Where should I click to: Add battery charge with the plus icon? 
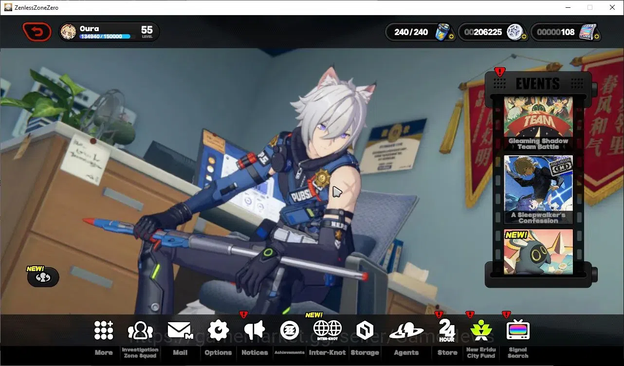(451, 37)
